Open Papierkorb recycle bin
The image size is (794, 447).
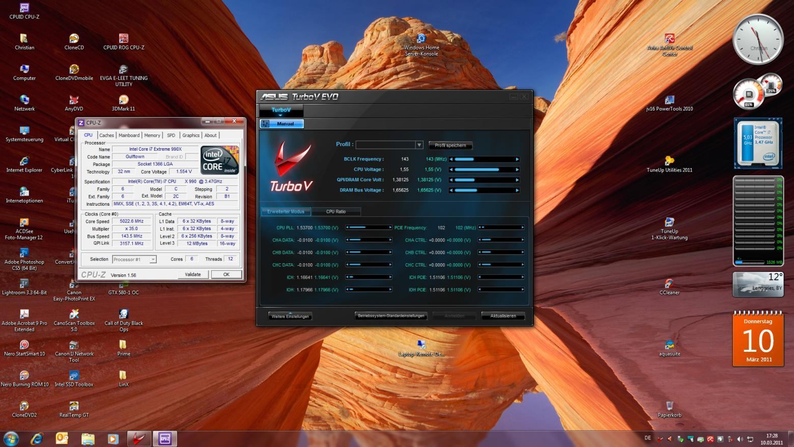coord(669,409)
